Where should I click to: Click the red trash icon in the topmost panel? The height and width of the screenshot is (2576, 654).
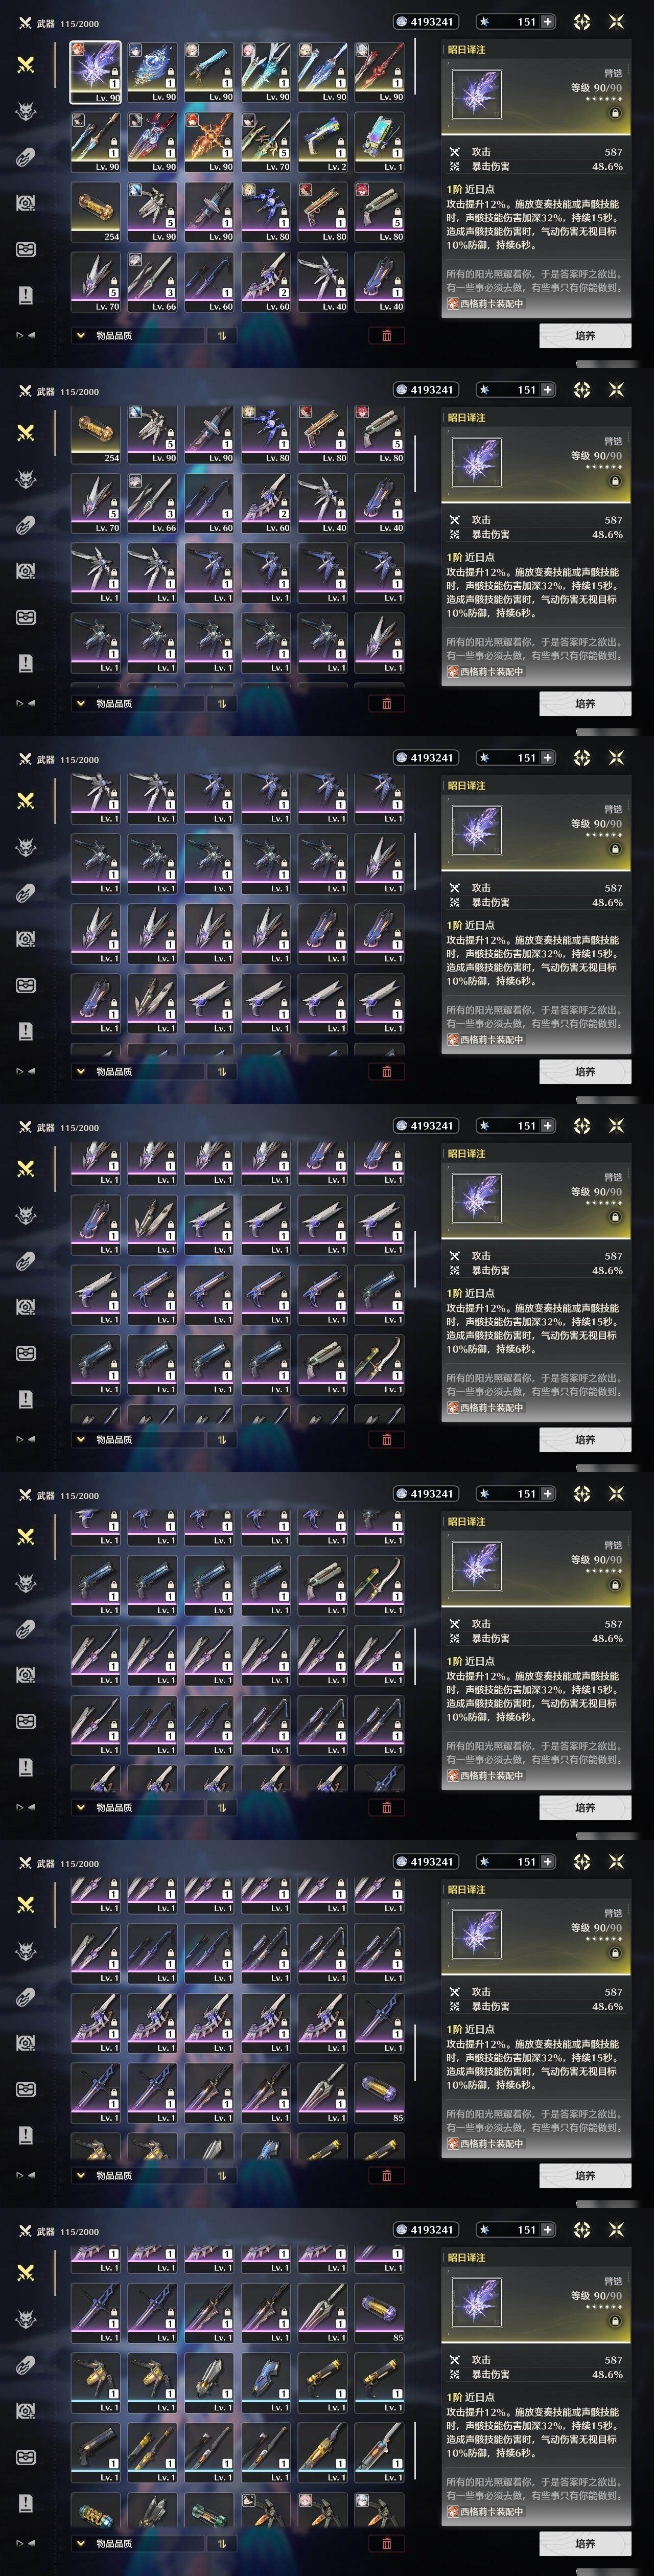coord(387,336)
